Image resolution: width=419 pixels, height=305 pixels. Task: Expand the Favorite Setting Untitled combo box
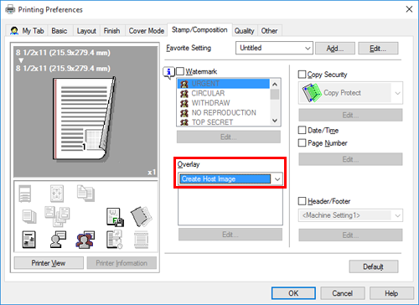click(x=274, y=48)
